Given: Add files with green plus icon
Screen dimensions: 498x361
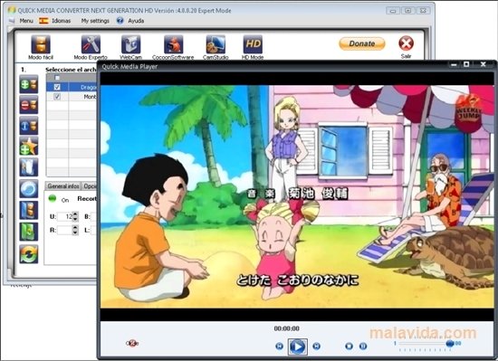Looking at the screenshot, I should click(29, 84).
